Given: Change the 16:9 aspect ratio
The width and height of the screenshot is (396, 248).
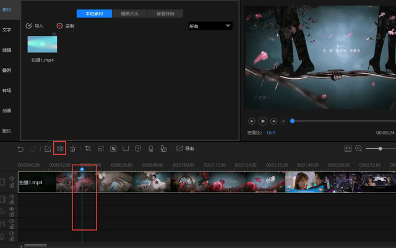Looking at the screenshot, I should pos(271,133).
